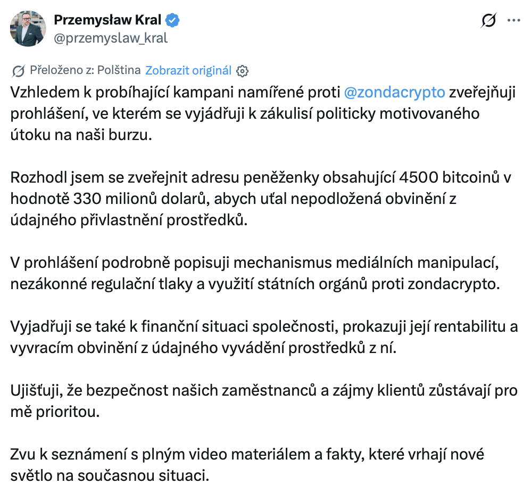The width and height of the screenshot is (532, 492).
Task: Click the blue verified badge
Action: tap(174, 20)
